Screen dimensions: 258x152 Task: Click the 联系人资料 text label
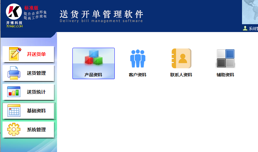(181, 75)
